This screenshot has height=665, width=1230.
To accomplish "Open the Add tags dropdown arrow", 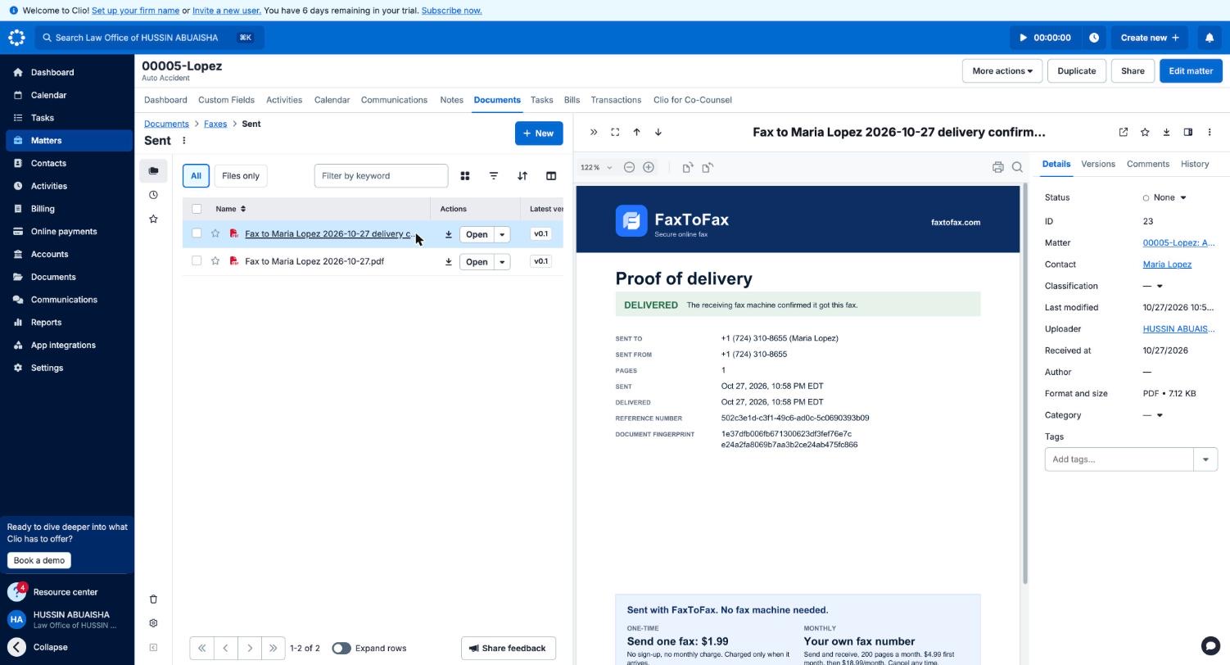I will click(1205, 459).
